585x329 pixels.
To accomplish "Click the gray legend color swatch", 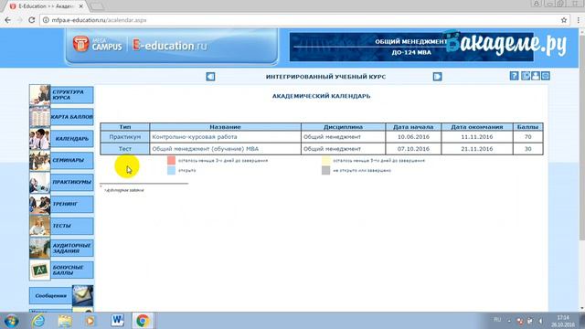I will tap(325, 171).
